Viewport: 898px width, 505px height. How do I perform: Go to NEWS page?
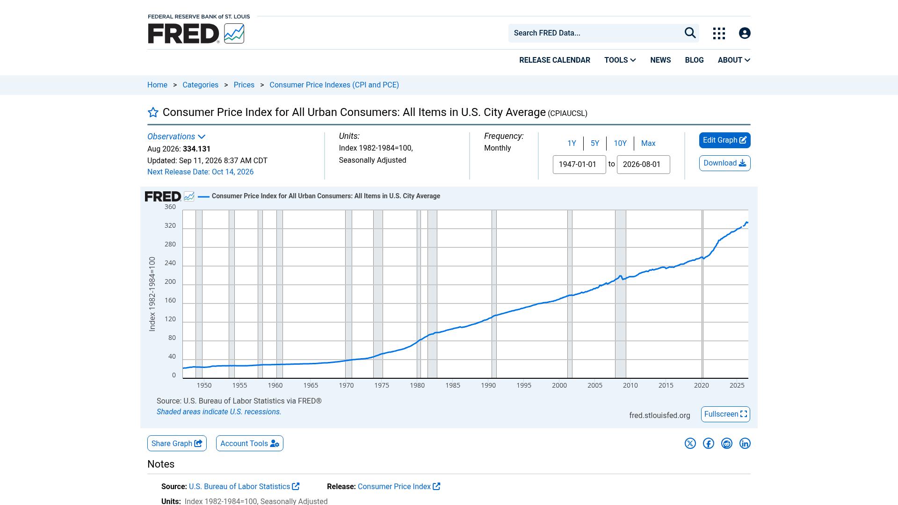660,60
